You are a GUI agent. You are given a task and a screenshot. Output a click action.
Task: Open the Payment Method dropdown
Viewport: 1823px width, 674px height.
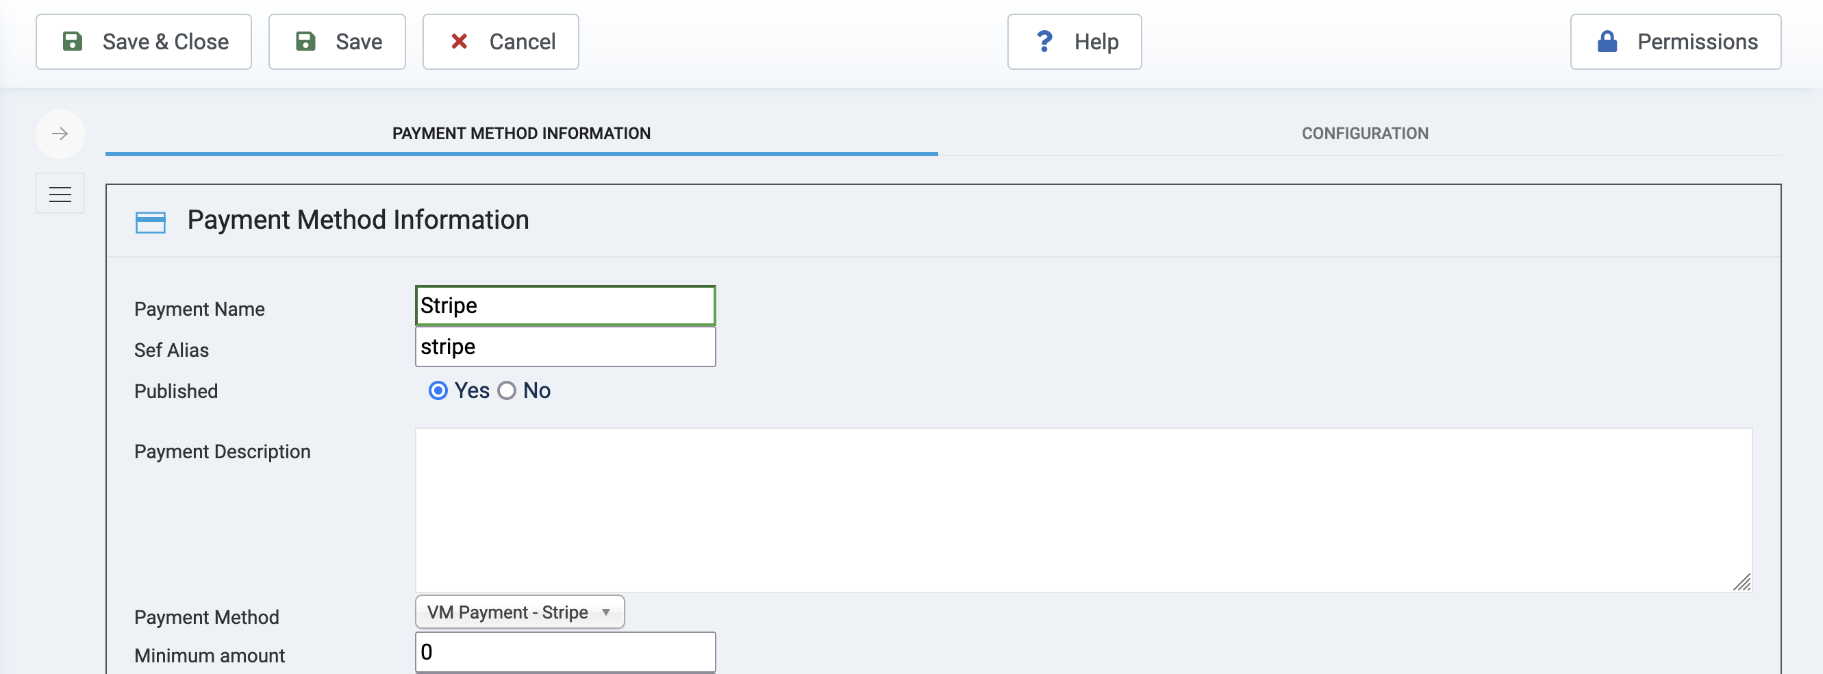click(518, 612)
